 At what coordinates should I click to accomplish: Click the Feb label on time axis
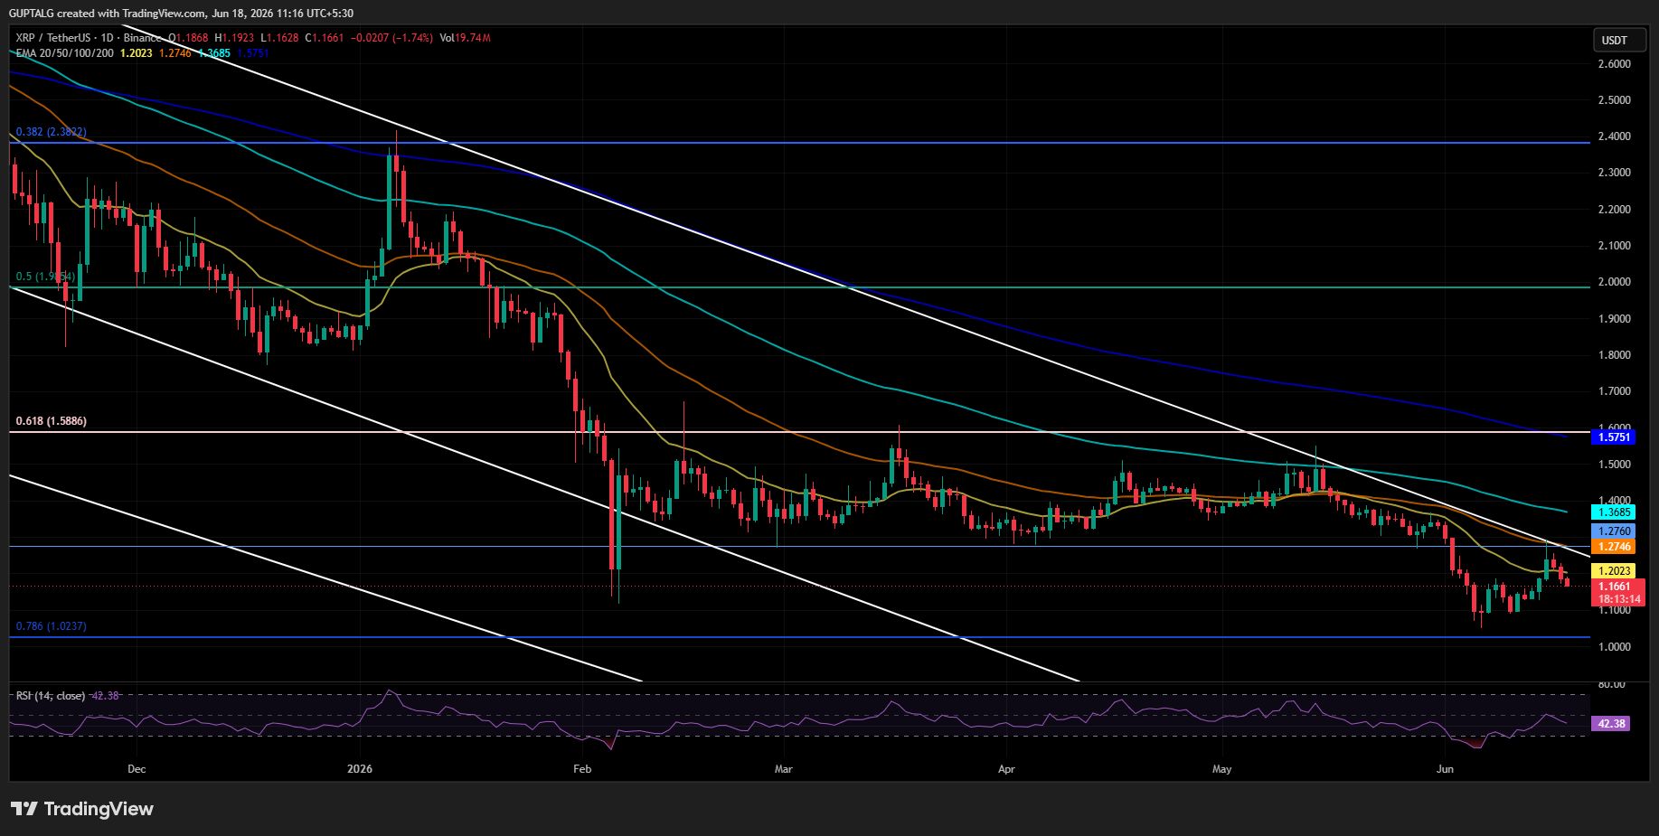coord(582,769)
